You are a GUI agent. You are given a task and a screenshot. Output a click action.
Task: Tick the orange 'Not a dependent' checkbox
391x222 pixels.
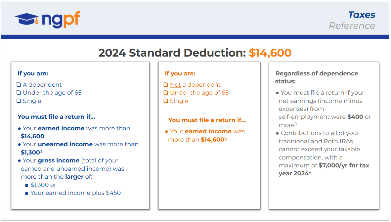point(166,85)
